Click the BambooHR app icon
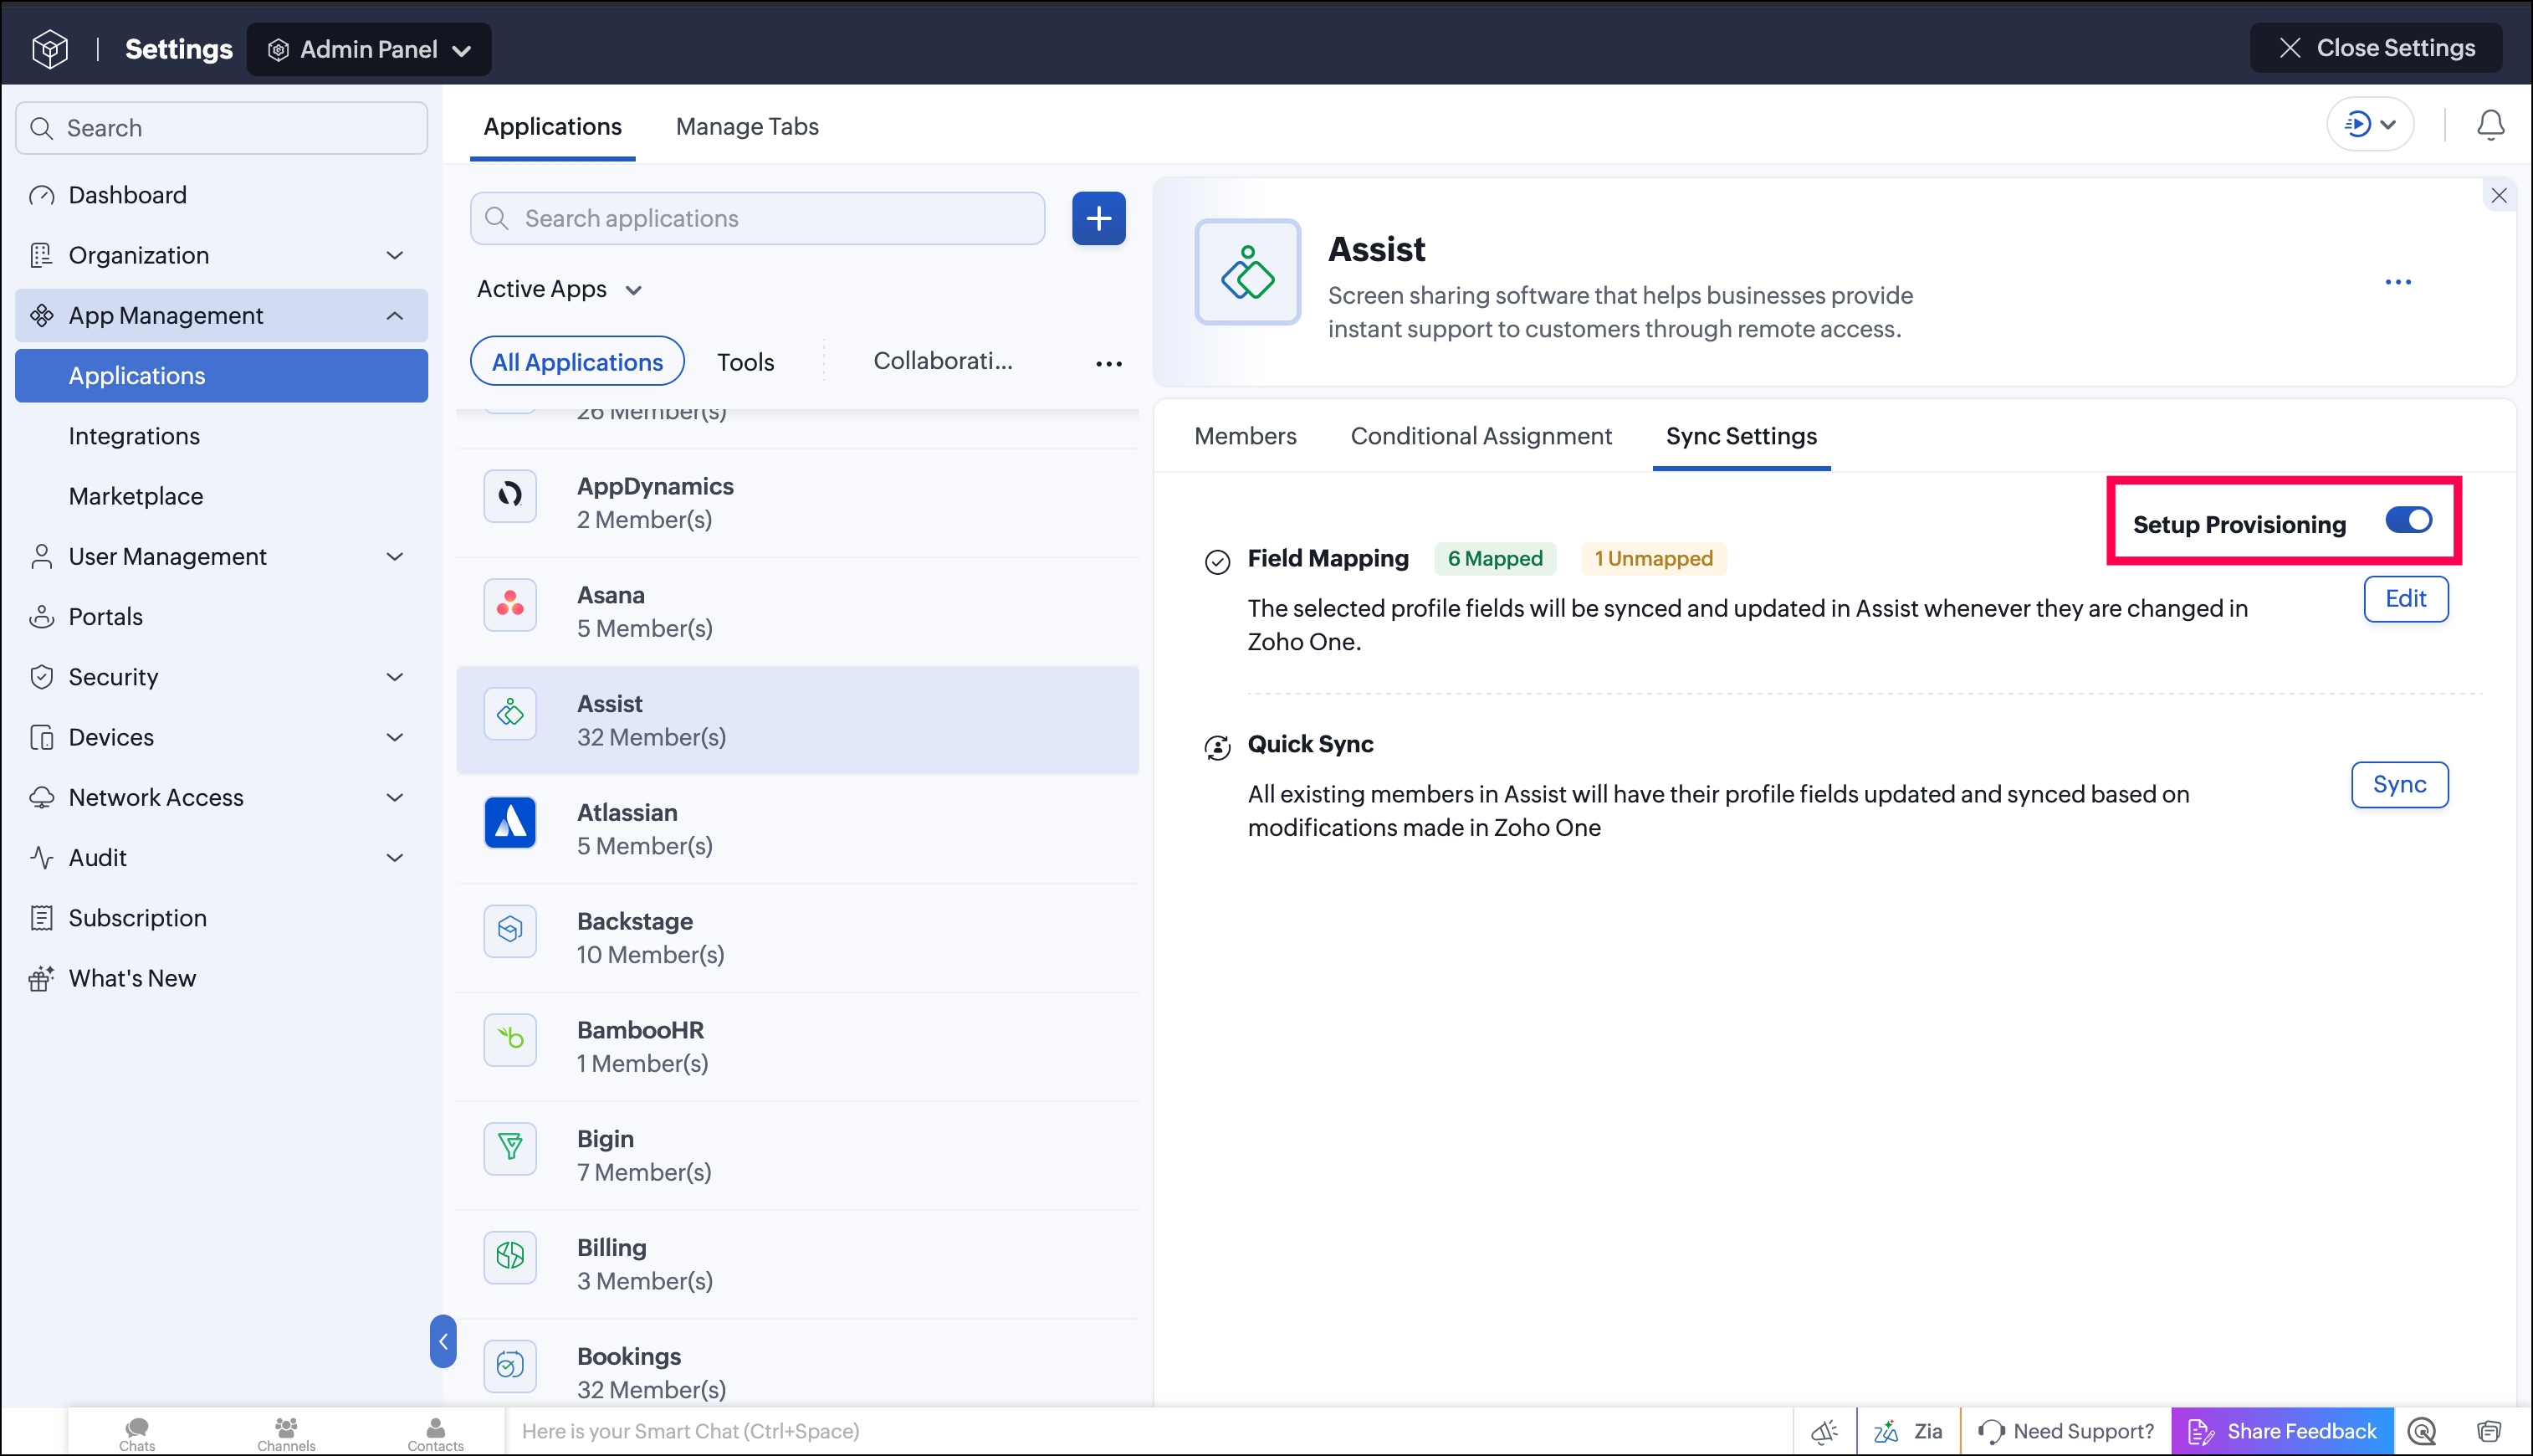 pos(509,1039)
